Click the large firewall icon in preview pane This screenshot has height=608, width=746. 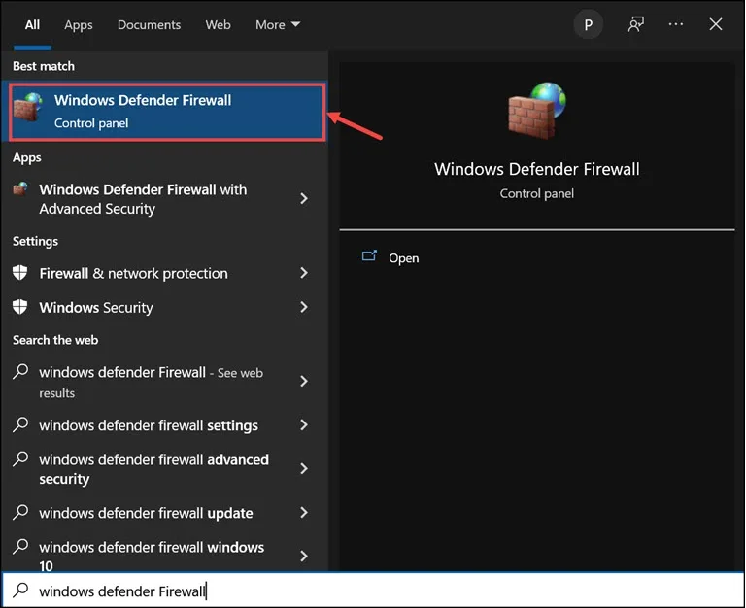tap(536, 111)
